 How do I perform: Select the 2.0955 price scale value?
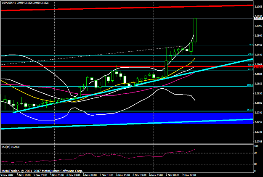(x=258, y=45)
